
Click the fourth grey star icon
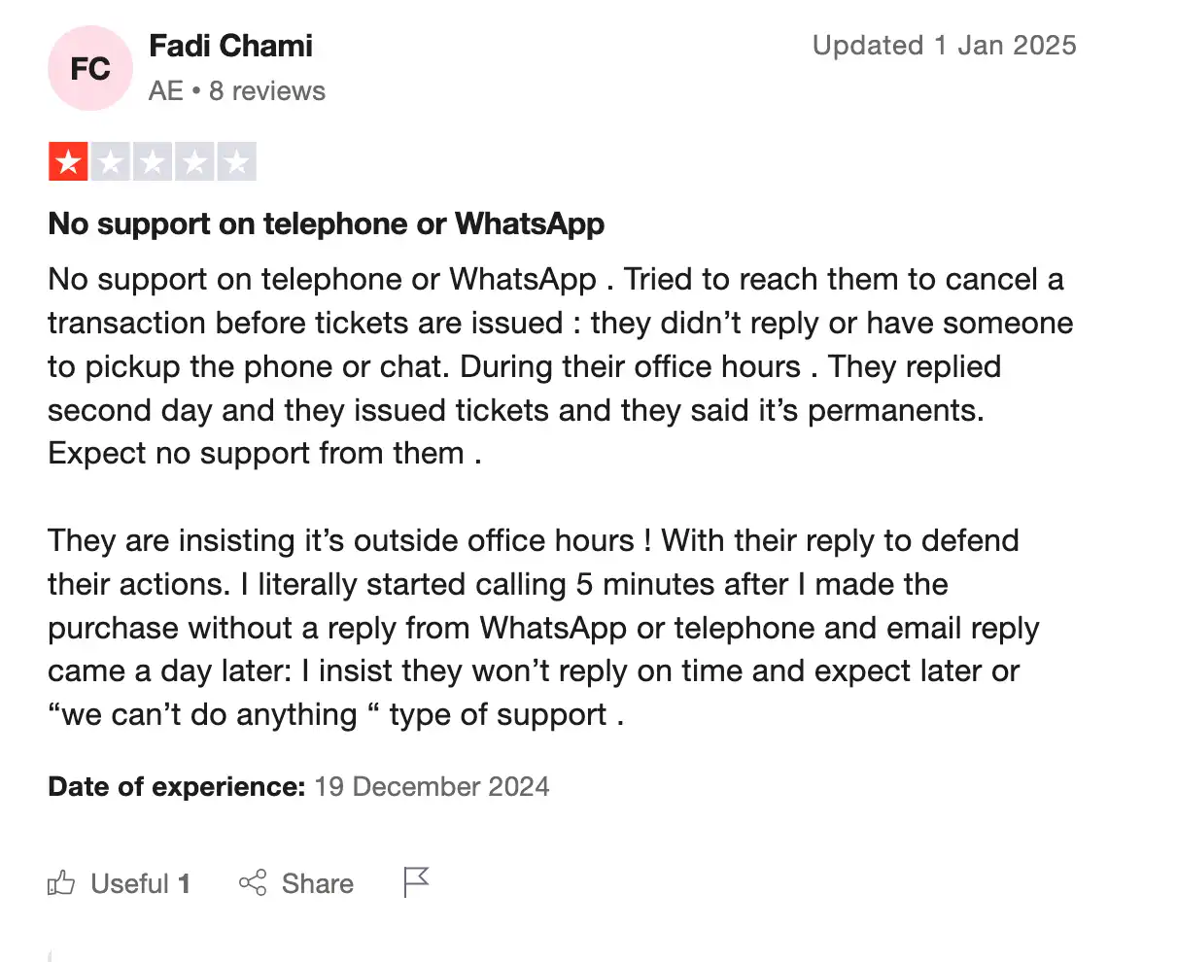click(192, 160)
